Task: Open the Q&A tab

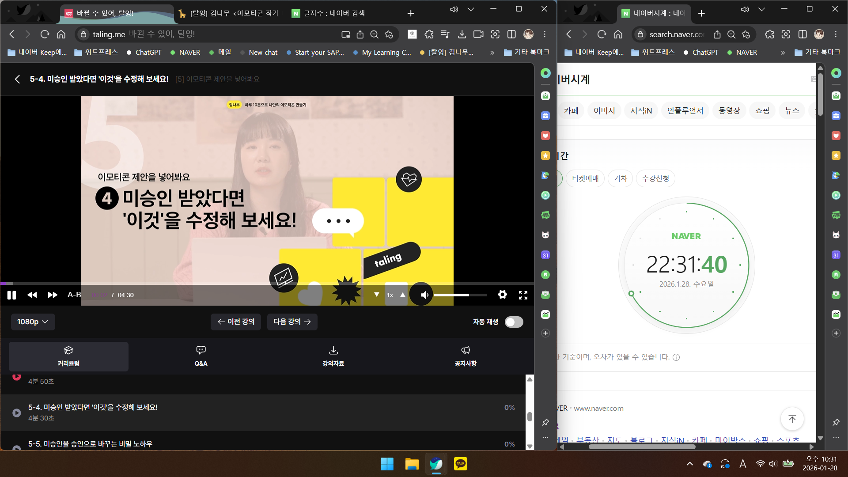Action: tap(201, 356)
